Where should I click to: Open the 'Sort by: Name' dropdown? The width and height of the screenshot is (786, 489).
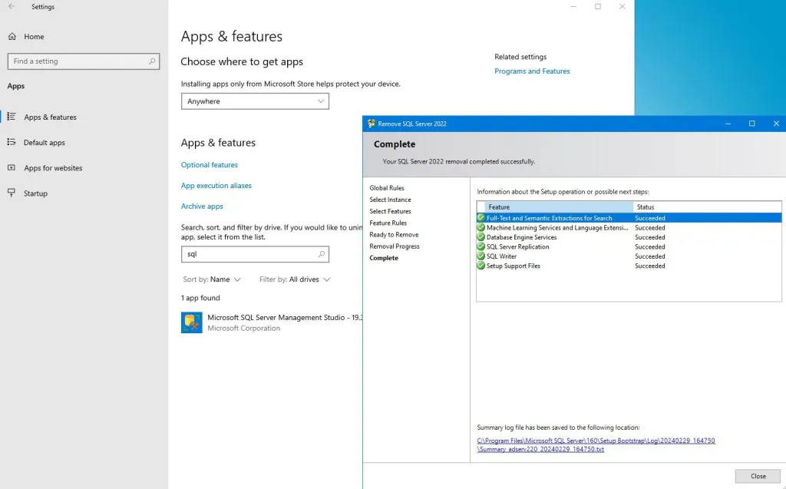tap(211, 279)
